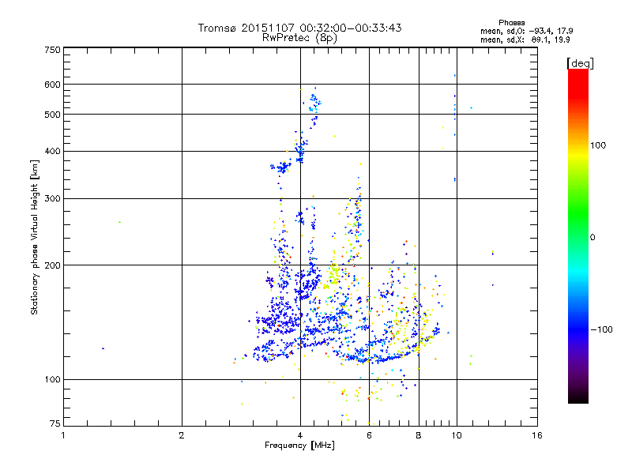Click the '75' height tick label
The height and width of the screenshot is (474, 632).
[x=55, y=423]
